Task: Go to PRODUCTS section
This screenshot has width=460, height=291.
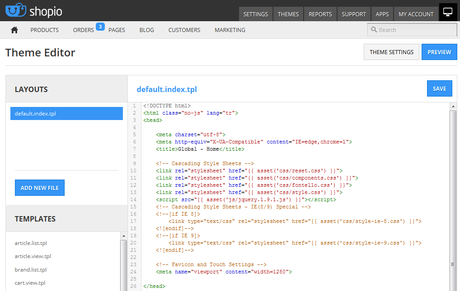Action: pyautogui.click(x=45, y=30)
